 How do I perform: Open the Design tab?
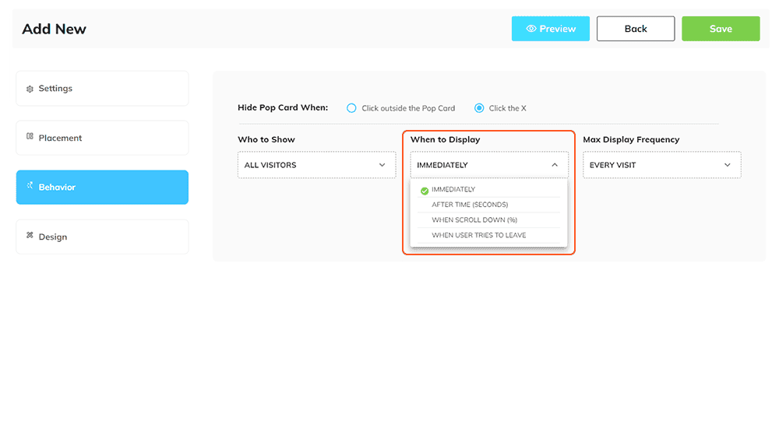point(102,237)
